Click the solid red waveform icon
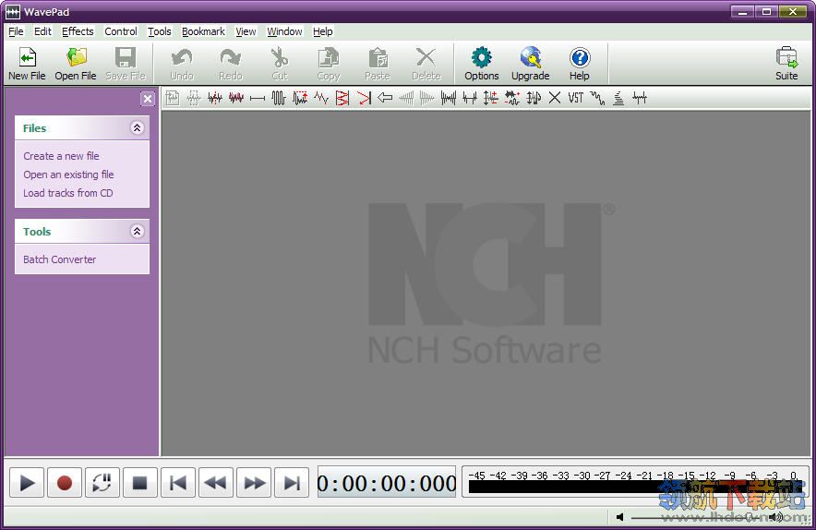Screen dimensions: 816x530 (235, 98)
